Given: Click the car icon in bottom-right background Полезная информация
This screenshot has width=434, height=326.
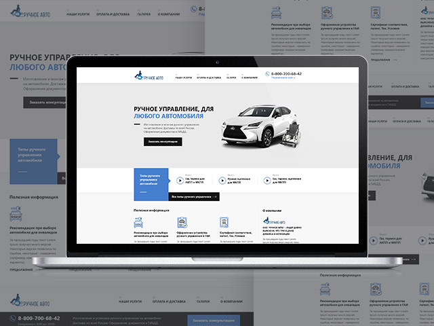Looking at the screenshot, I should [x=325, y=289].
